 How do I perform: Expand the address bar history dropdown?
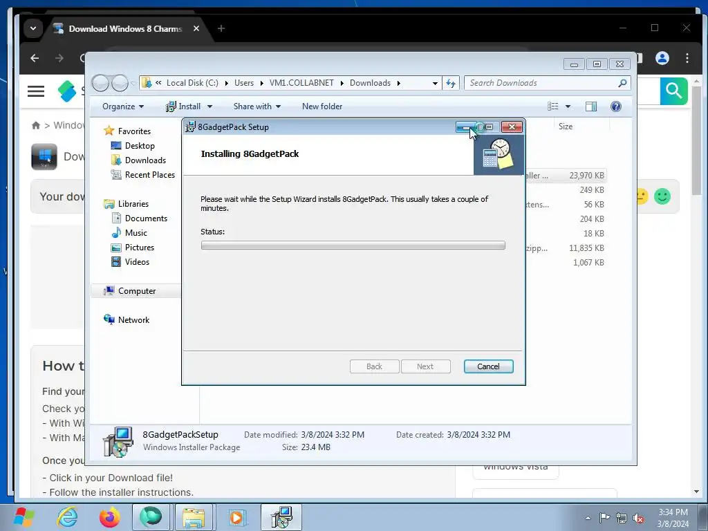pyautogui.click(x=435, y=83)
